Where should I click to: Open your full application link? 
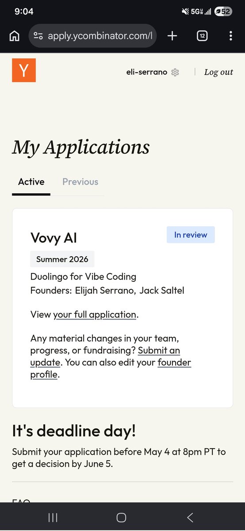95,315
